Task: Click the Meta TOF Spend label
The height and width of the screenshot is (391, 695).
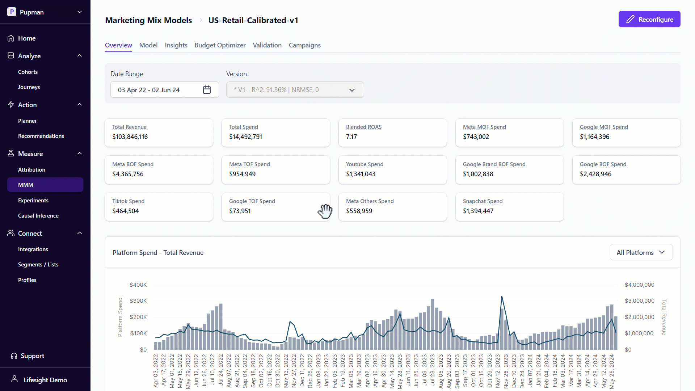Action: (x=249, y=164)
